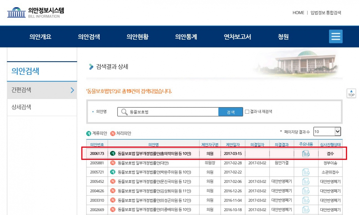Click status icon beside 김상희의원 bill title
359x215 pixels.
(113, 190)
